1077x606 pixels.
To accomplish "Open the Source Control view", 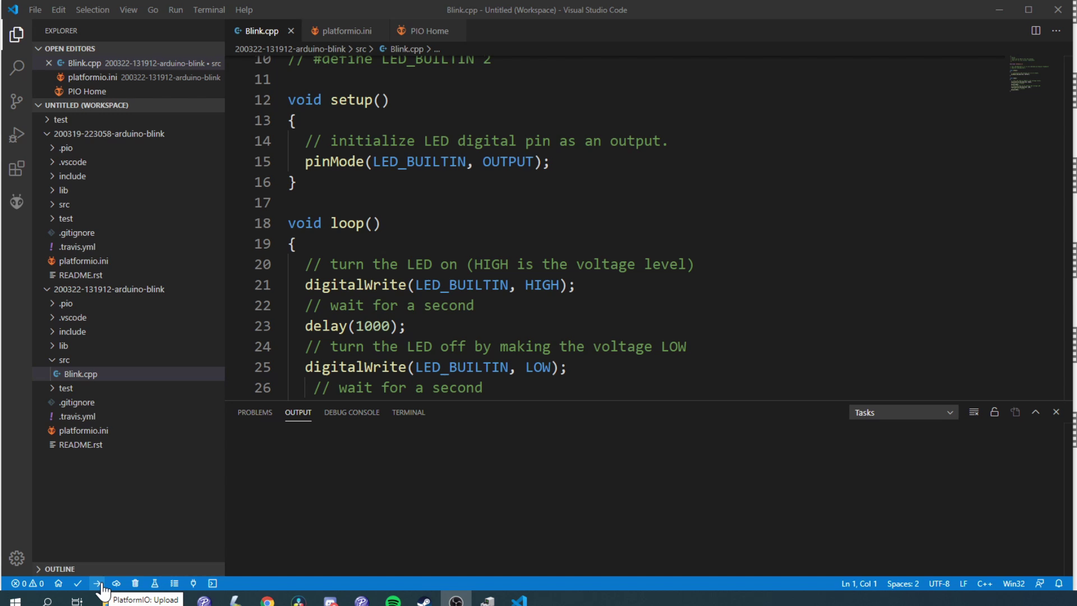I will (x=16, y=102).
